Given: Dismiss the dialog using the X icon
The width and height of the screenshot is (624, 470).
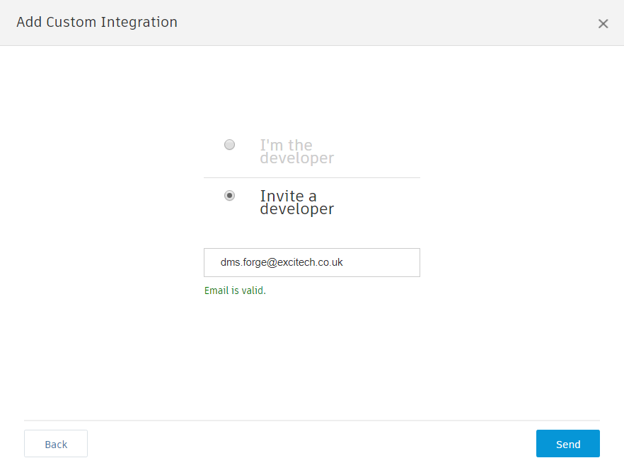Looking at the screenshot, I should 603,24.
